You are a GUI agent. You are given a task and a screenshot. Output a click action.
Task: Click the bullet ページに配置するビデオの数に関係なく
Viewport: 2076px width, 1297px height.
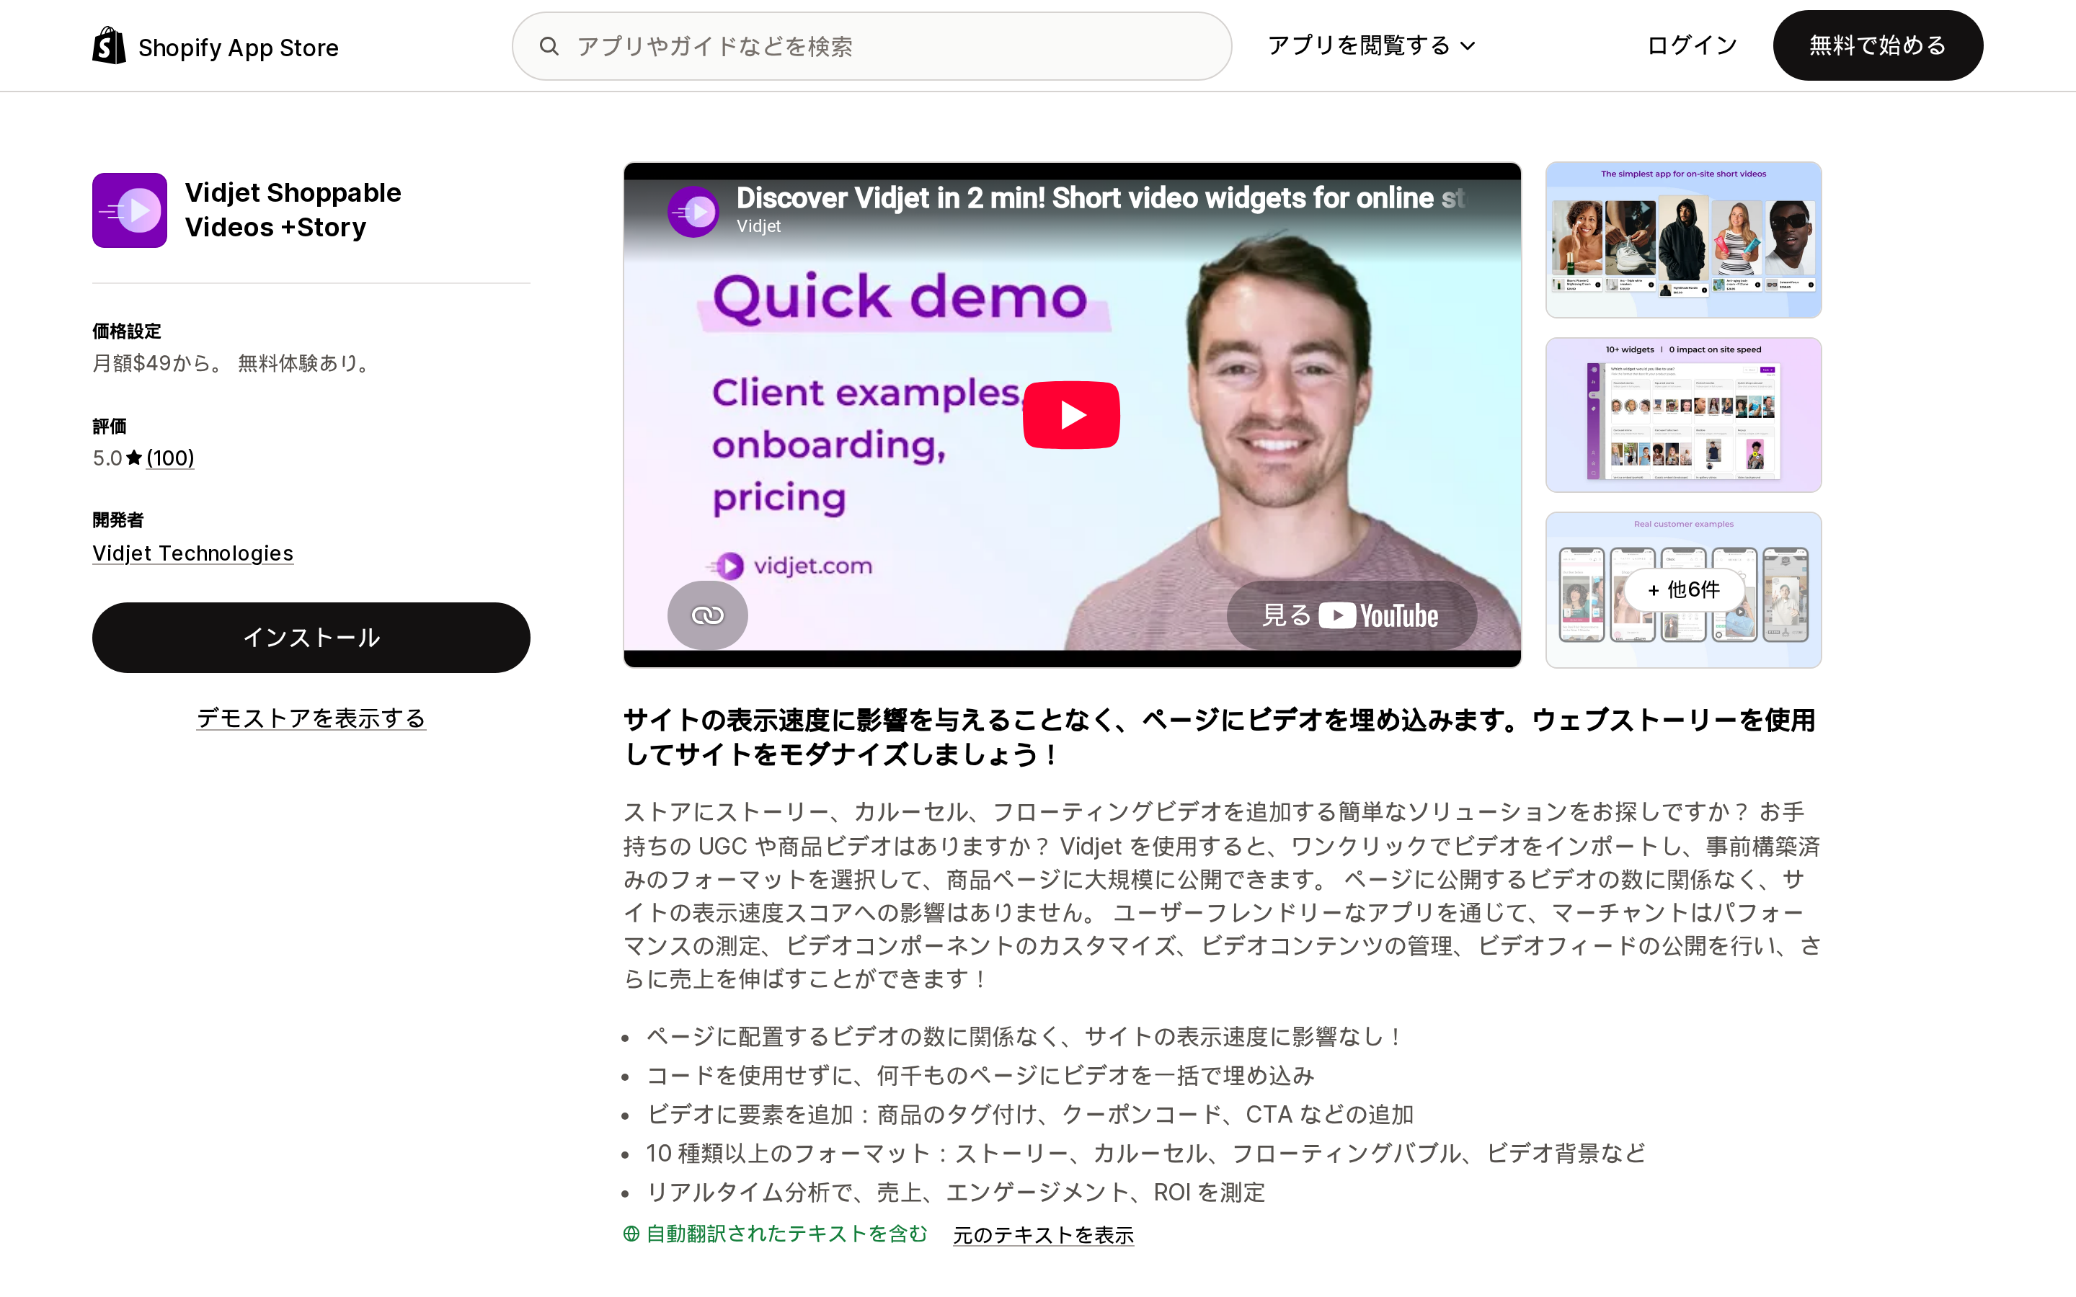pos(1026,1036)
